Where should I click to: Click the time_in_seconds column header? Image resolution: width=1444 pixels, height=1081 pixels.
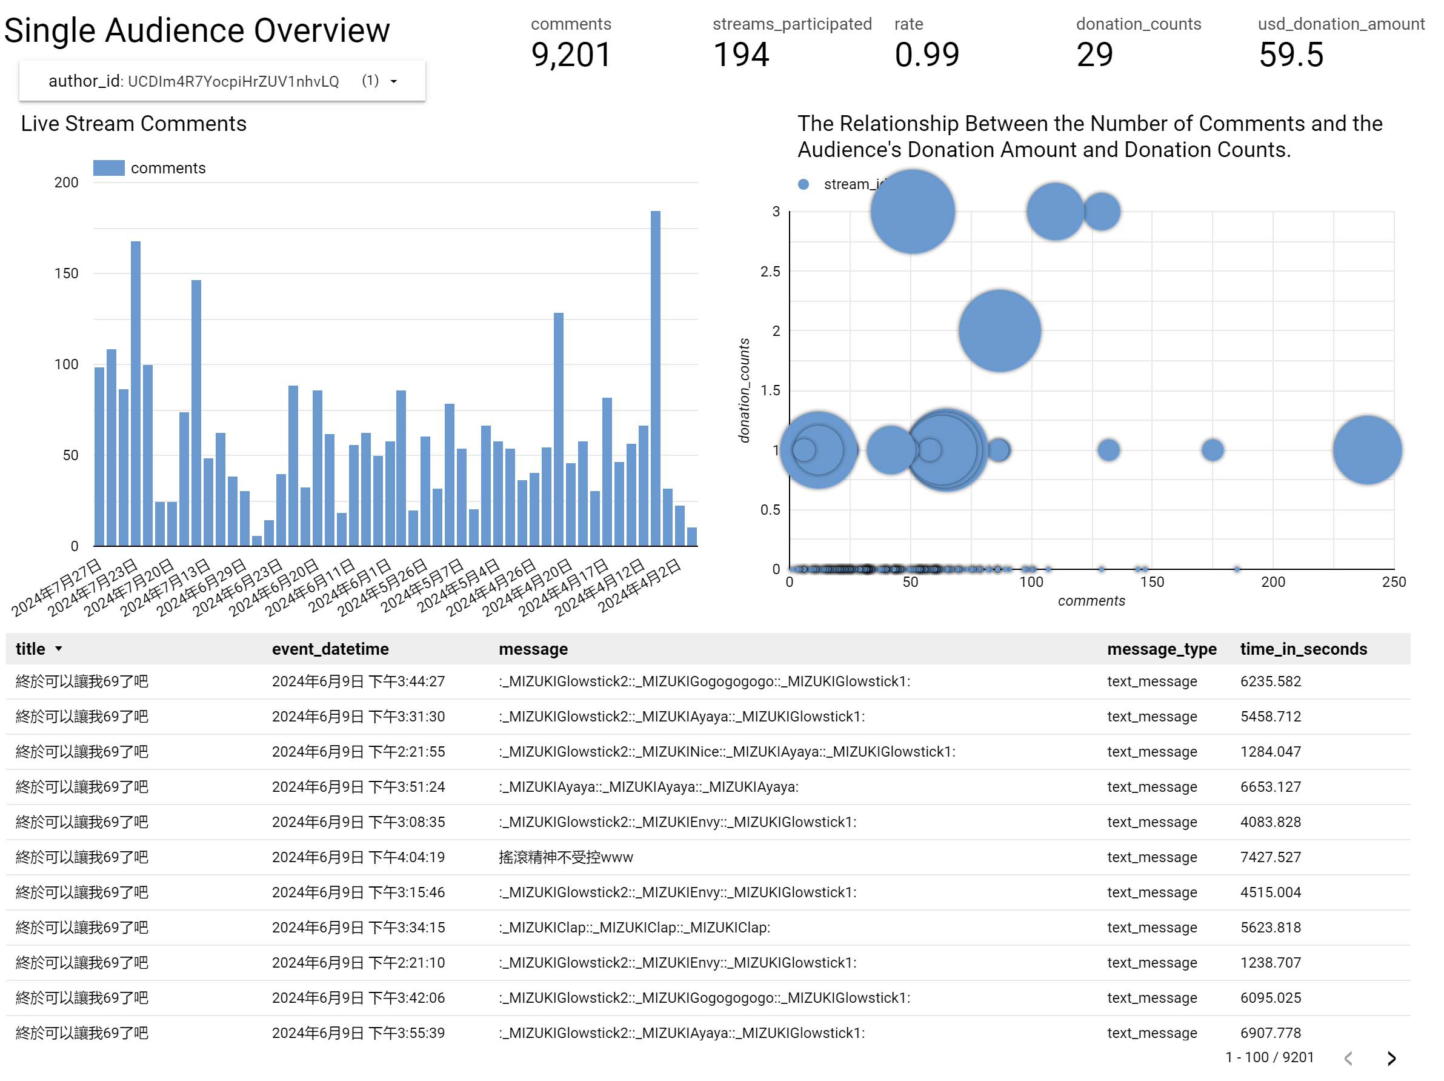tap(1302, 649)
